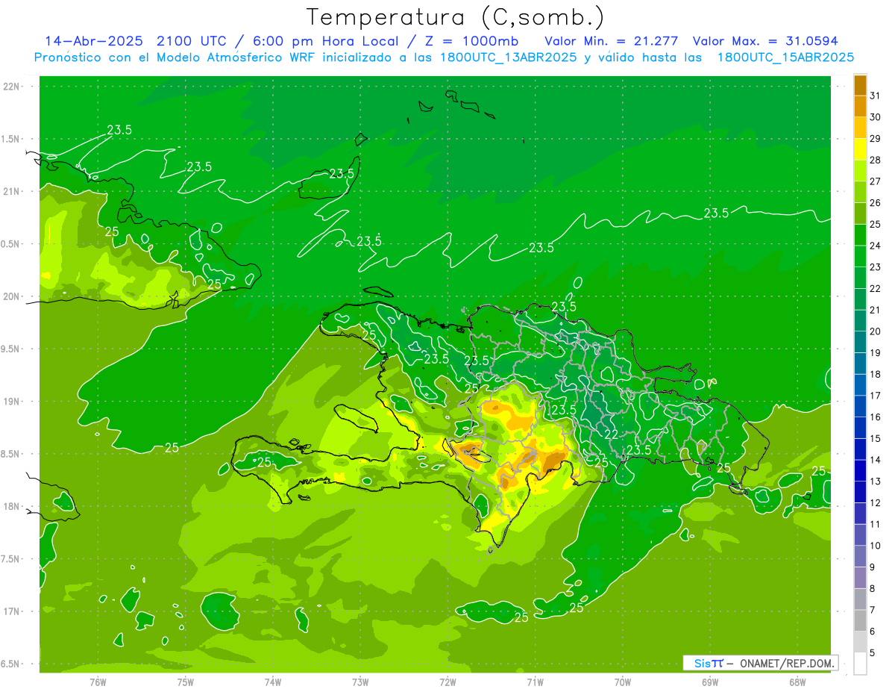This screenshot has width=895, height=692.
Task: Click the "20N" latitude axis label
Action: [x=13, y=296]
